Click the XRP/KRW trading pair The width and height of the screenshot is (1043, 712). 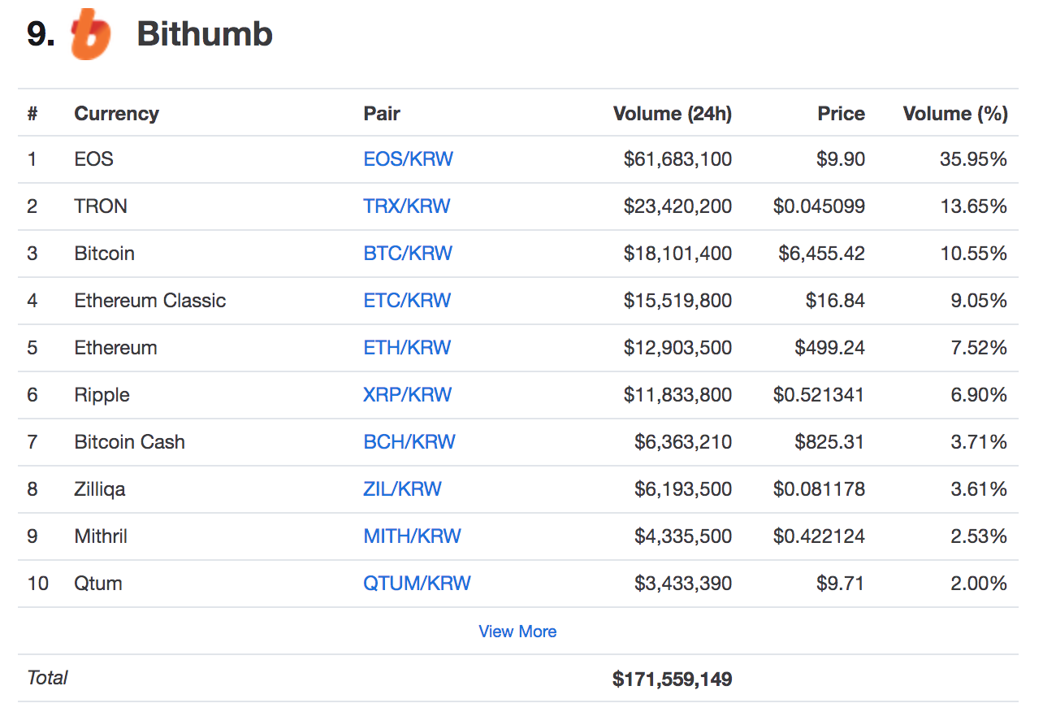pyautogui.click(x=407, y=395)
